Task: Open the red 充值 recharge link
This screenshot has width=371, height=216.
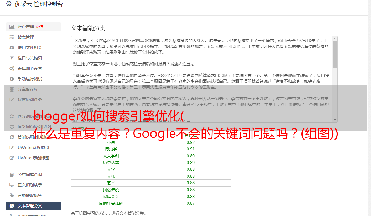Action: pyautogui.click(x=39, y=27)
